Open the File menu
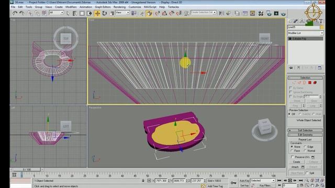The height and width of the screenshot is (188, 335). tap(13, 7)
